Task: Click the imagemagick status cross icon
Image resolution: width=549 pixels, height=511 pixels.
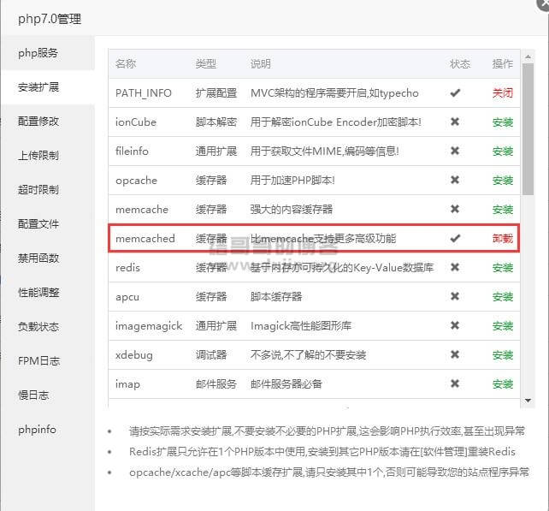Action: pos(455,325)
